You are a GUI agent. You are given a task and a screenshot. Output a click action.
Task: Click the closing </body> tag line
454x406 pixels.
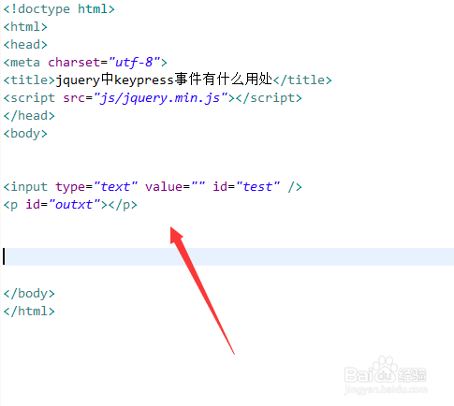coord(29,294)
